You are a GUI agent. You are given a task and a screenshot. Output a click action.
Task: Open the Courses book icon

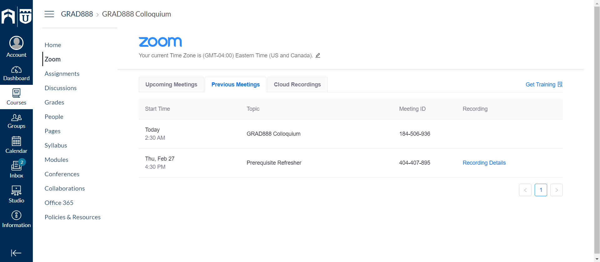pyautogui.click(x=16, y=93)
